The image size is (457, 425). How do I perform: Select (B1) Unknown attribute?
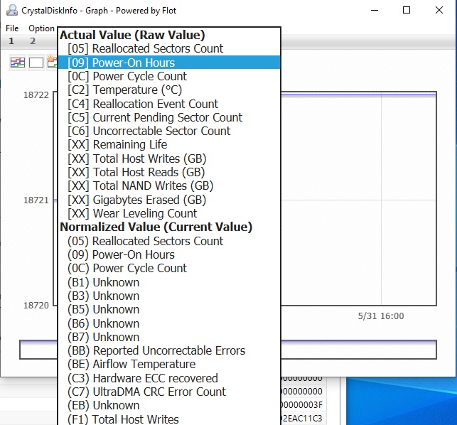[169, 282]
